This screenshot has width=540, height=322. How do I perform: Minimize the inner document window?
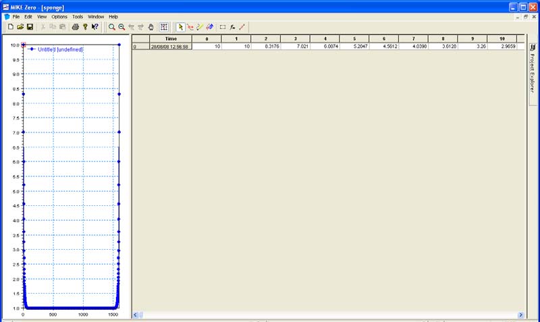[x=518, y=16]
